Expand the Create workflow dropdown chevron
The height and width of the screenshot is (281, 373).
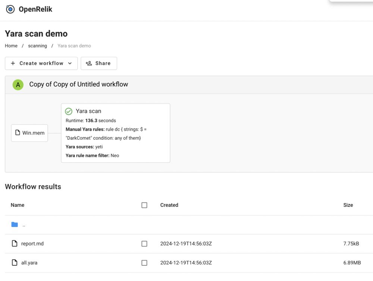[x=70, y=63]
